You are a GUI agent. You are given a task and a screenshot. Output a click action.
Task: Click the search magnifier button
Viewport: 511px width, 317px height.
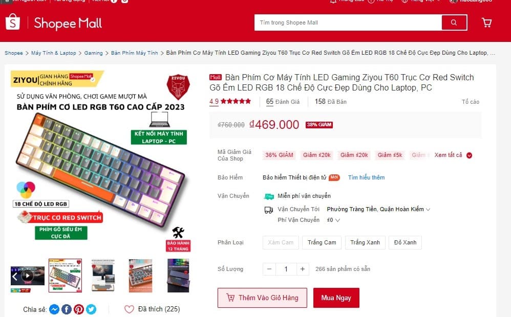click(454, 22)
